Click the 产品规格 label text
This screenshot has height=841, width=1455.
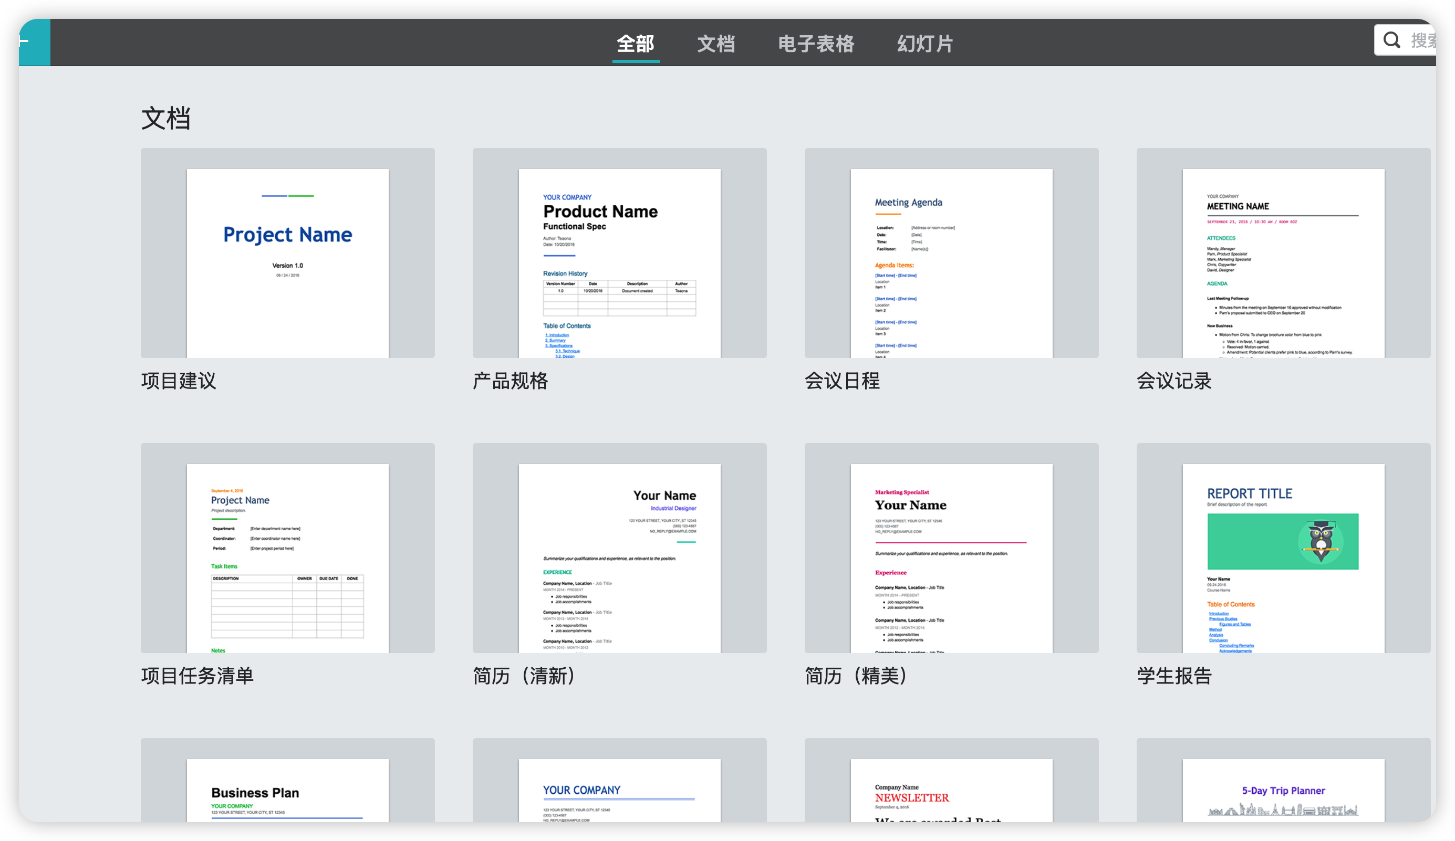[511, 381]
